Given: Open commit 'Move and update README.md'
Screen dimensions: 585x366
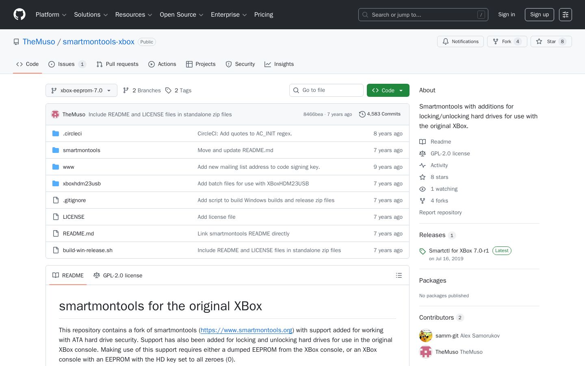Looking at the screenshot, I should [x=235, y=150].
